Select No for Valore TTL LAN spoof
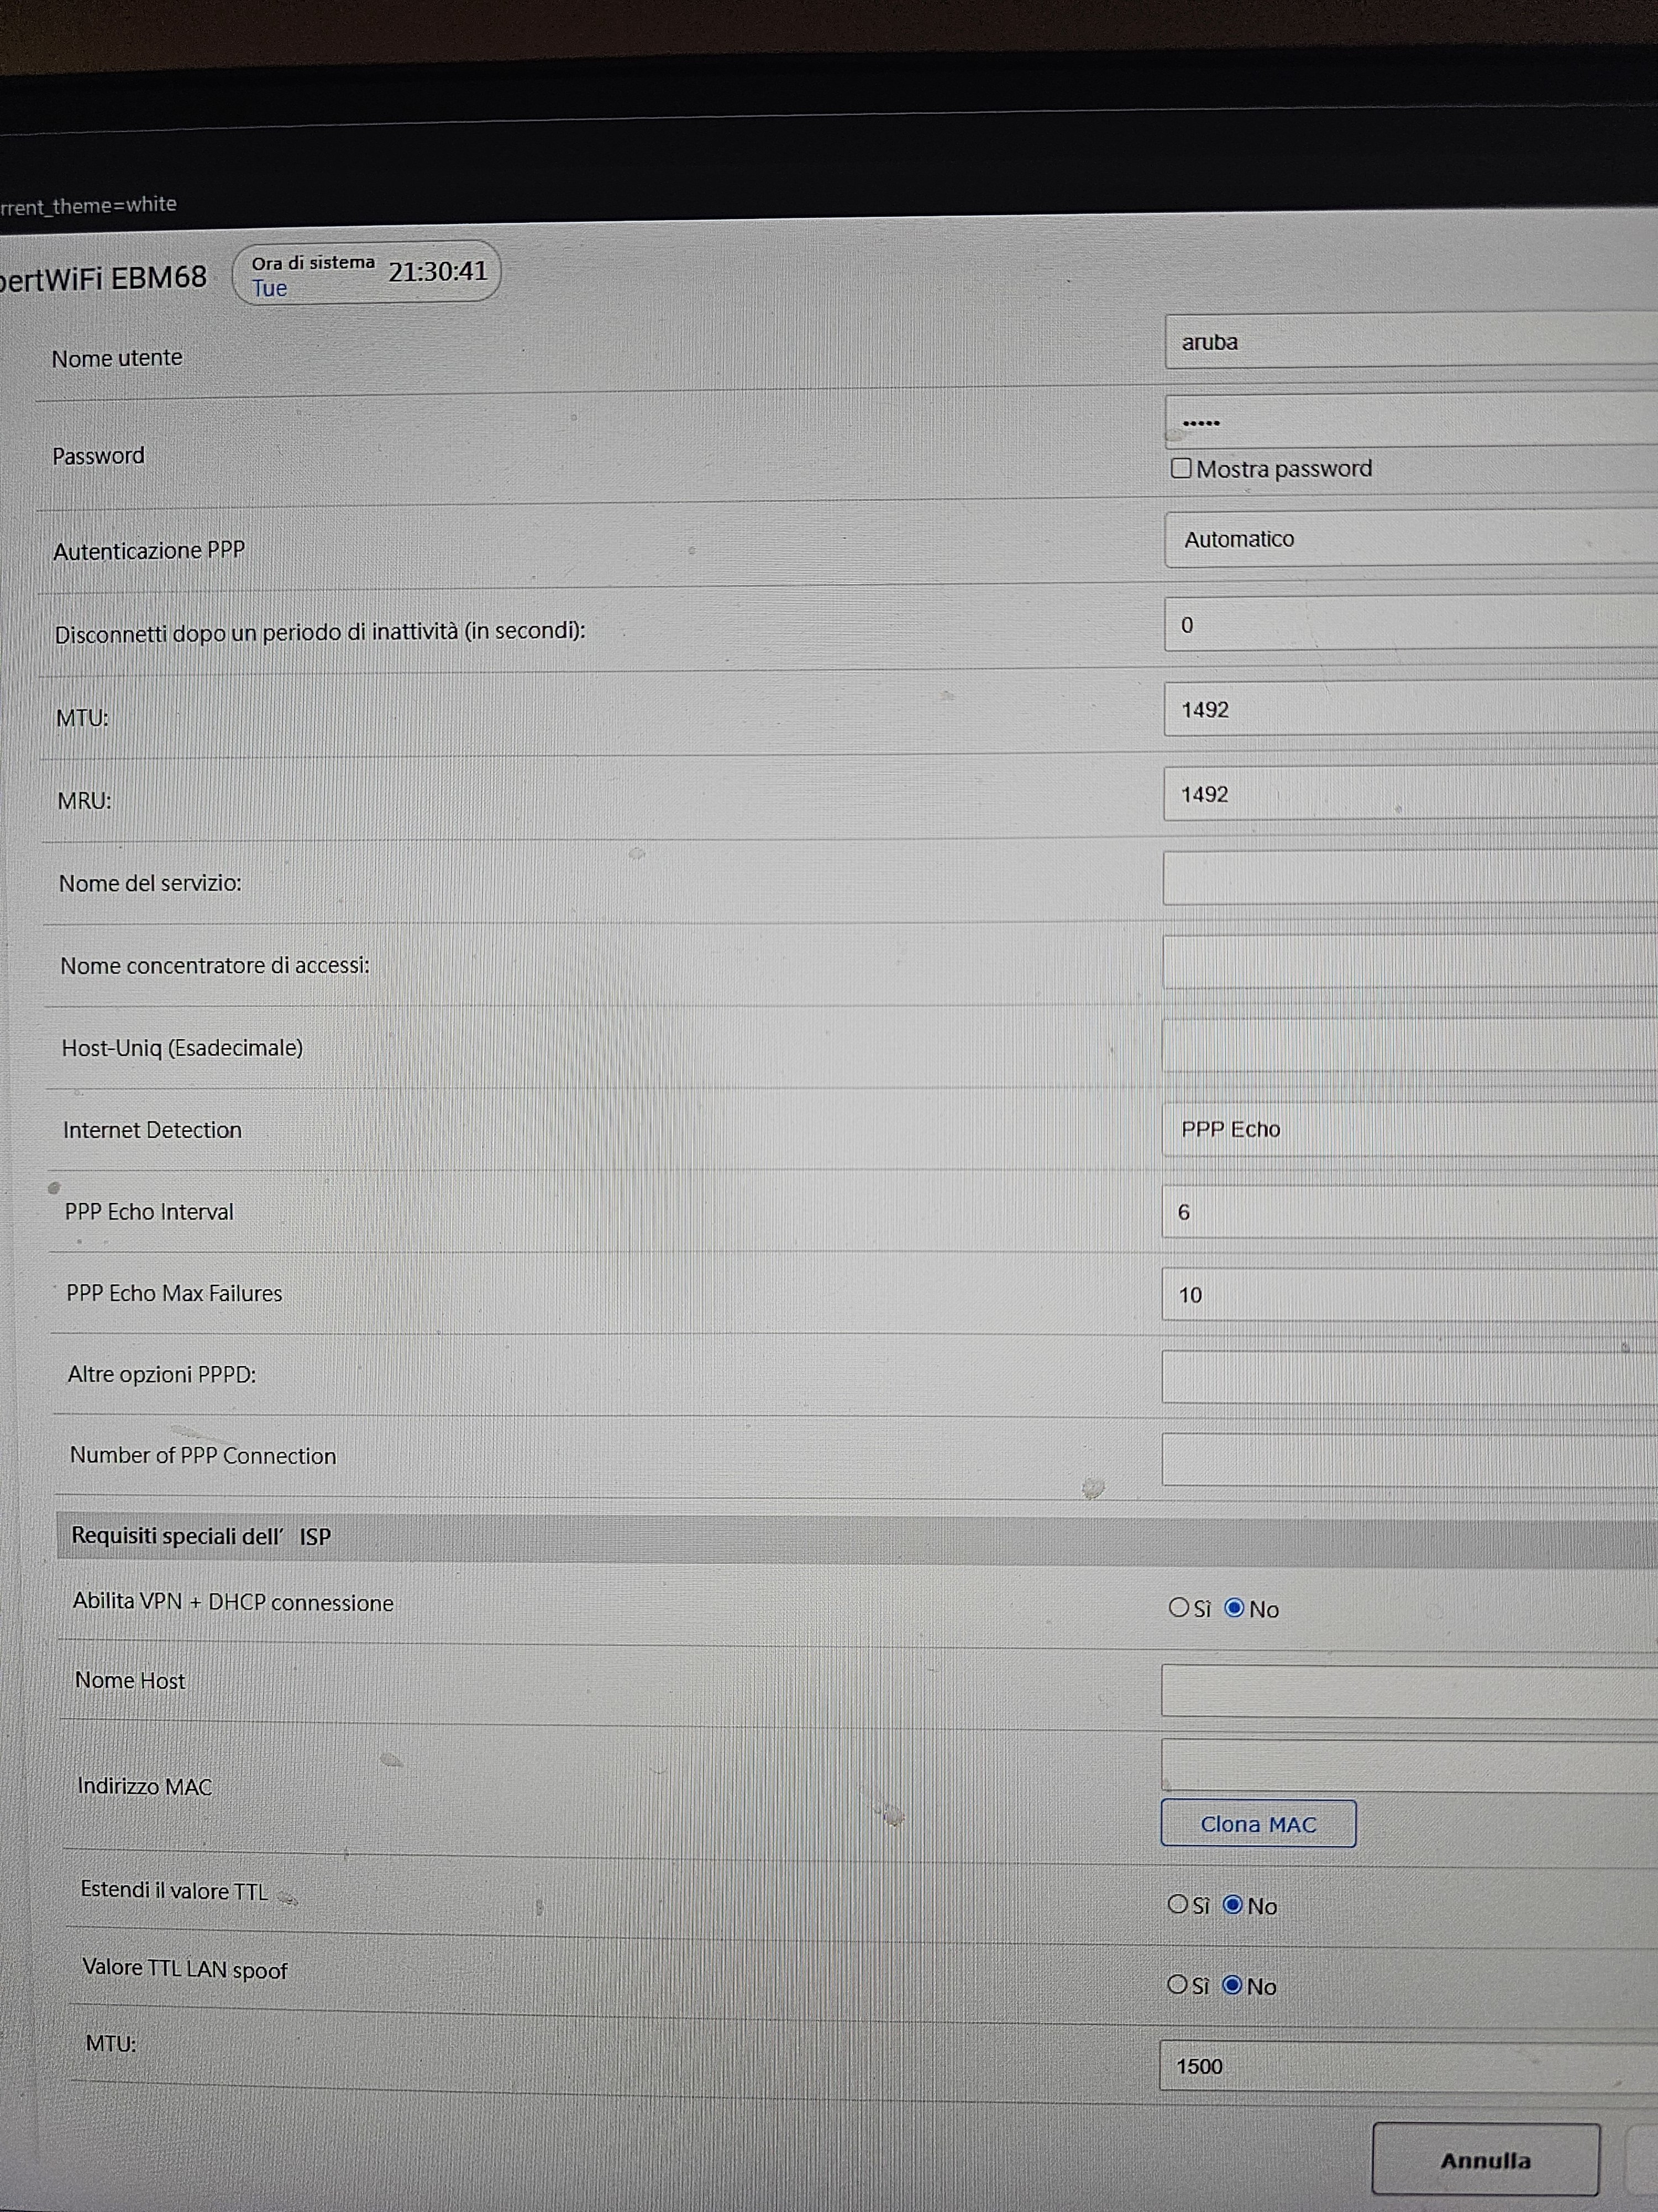The image size is (1658, 2212). (x=1232, y=1985)
